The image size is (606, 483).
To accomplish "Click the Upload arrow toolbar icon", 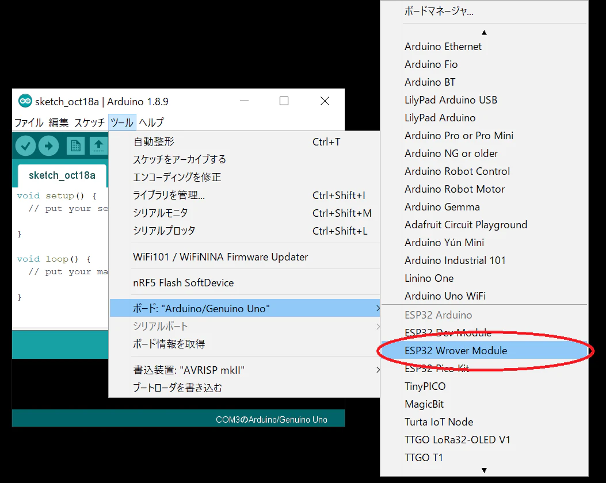I will pos(49,146).
